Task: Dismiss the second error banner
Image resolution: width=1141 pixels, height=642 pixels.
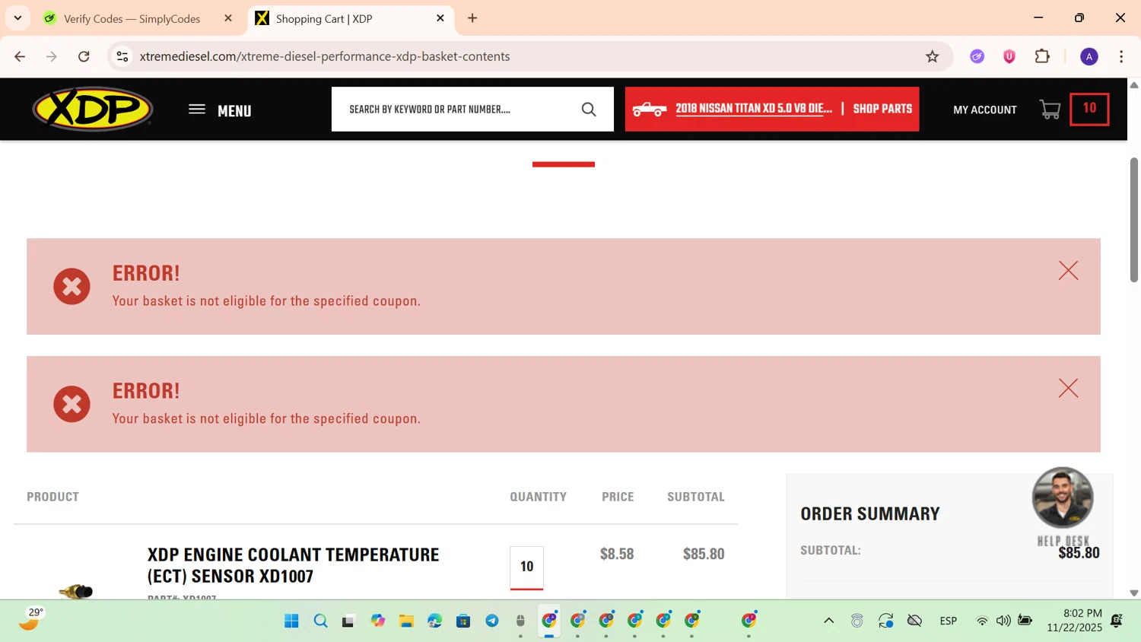Action: tap(1068, 389)
